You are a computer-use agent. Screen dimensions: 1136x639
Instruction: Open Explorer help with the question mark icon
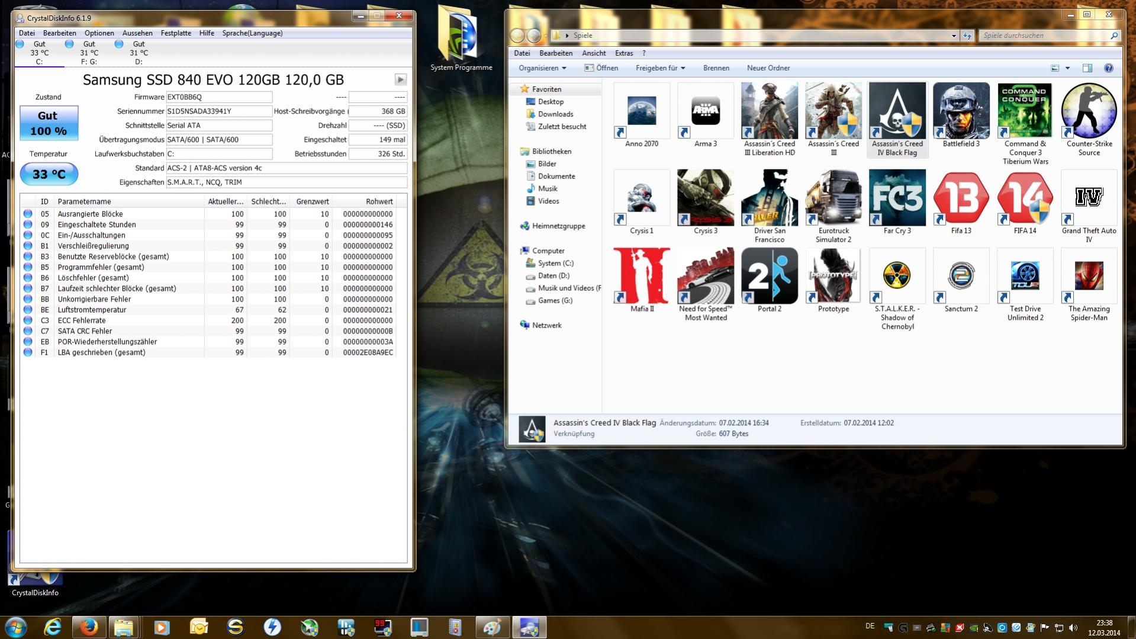coord(1108,68)
